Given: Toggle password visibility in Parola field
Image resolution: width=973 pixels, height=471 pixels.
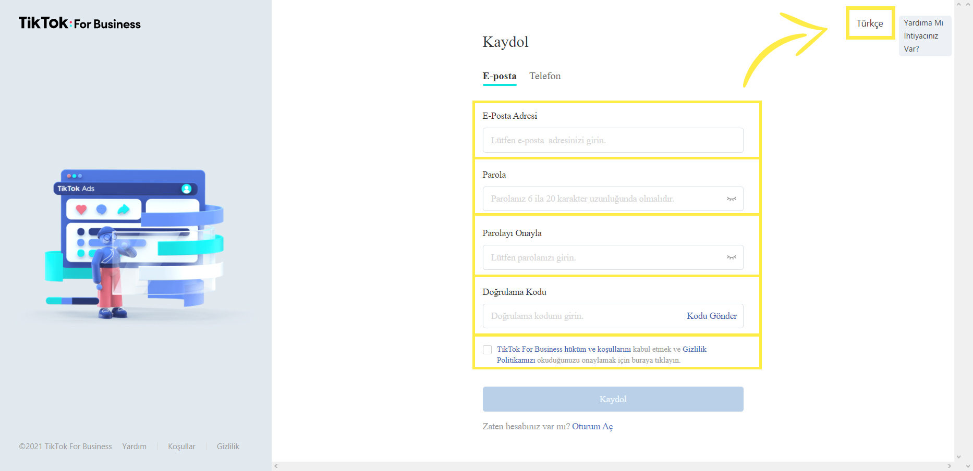Looking at the screenshot, I should tap(732, 199).
